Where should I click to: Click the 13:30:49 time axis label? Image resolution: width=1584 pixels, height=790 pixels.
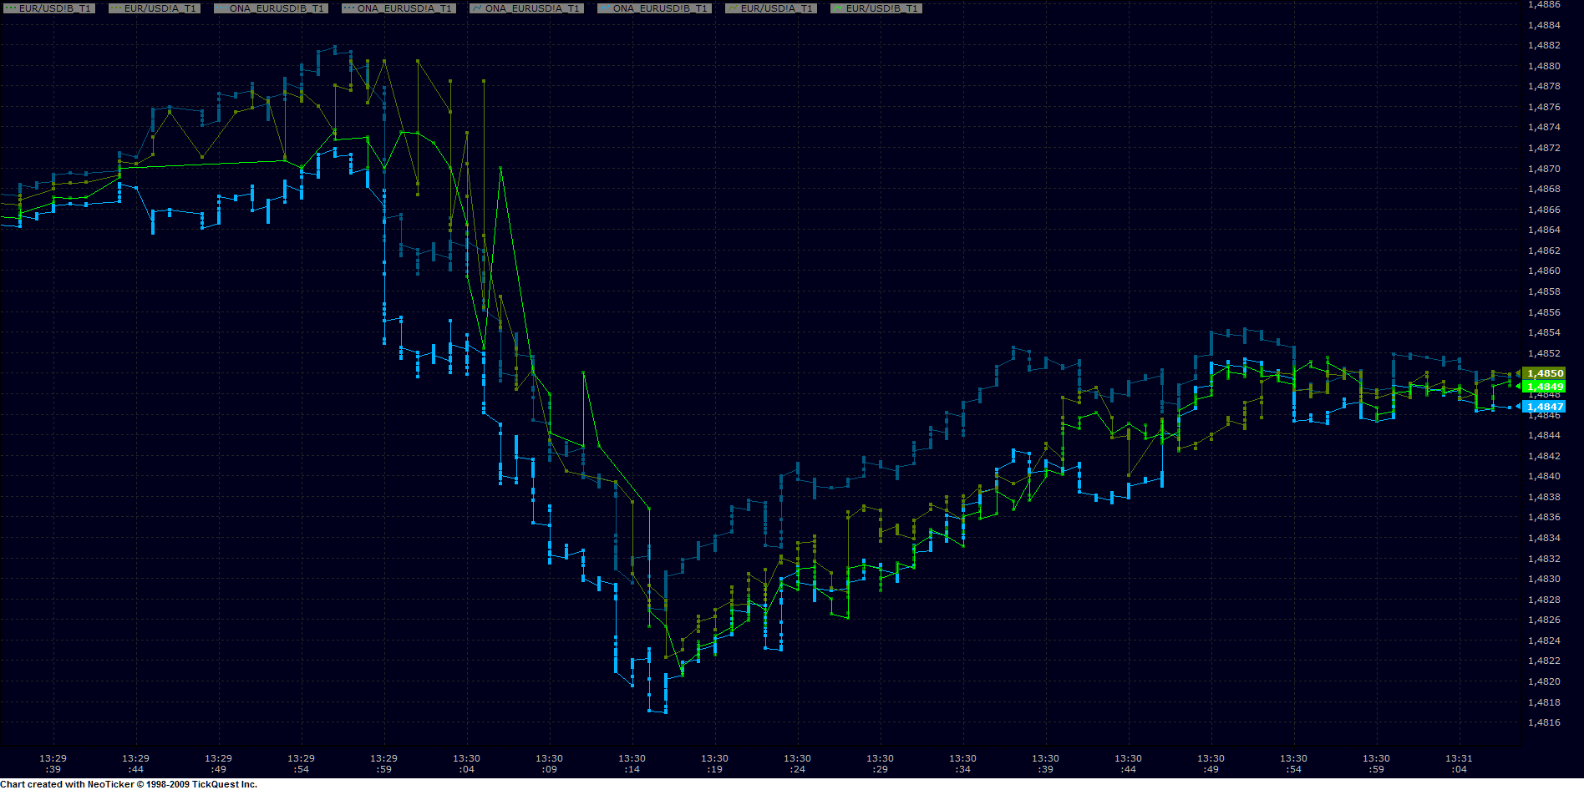(x=1211, y=764)
